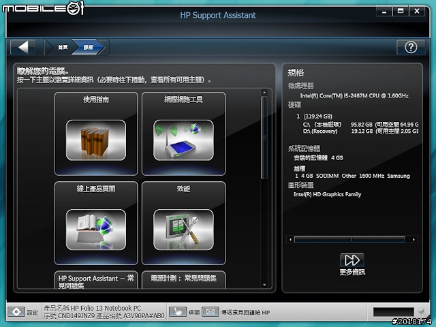
Task: Click the 更多資訊 fast-forward icon
Action: pyautogui.click(x=352, y=260)
